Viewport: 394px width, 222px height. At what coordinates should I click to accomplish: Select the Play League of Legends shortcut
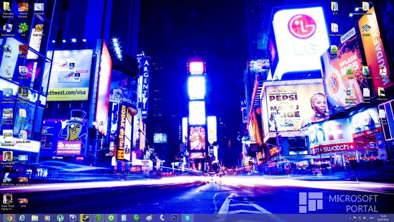pos(23,96)
